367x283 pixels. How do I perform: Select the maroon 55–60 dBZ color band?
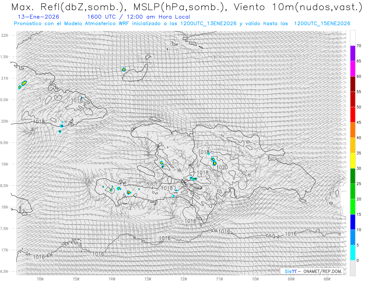click(353, 84)
